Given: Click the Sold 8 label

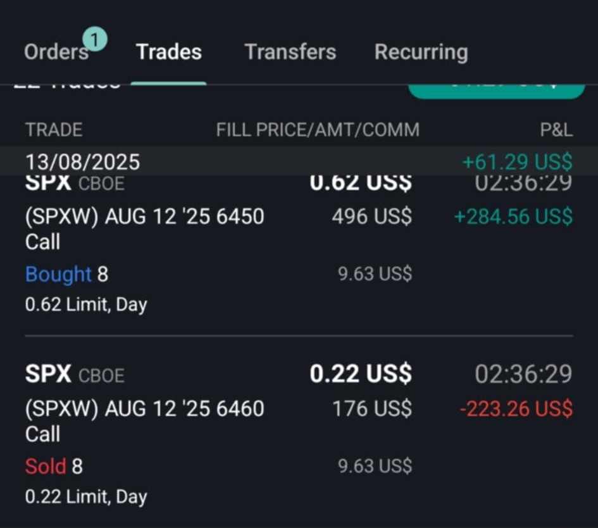Looking at the screenshot, I should click(x=54, y=466).
